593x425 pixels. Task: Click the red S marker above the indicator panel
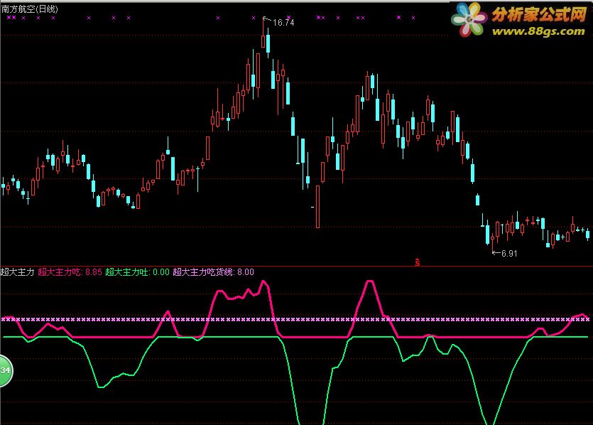[417, 262]
